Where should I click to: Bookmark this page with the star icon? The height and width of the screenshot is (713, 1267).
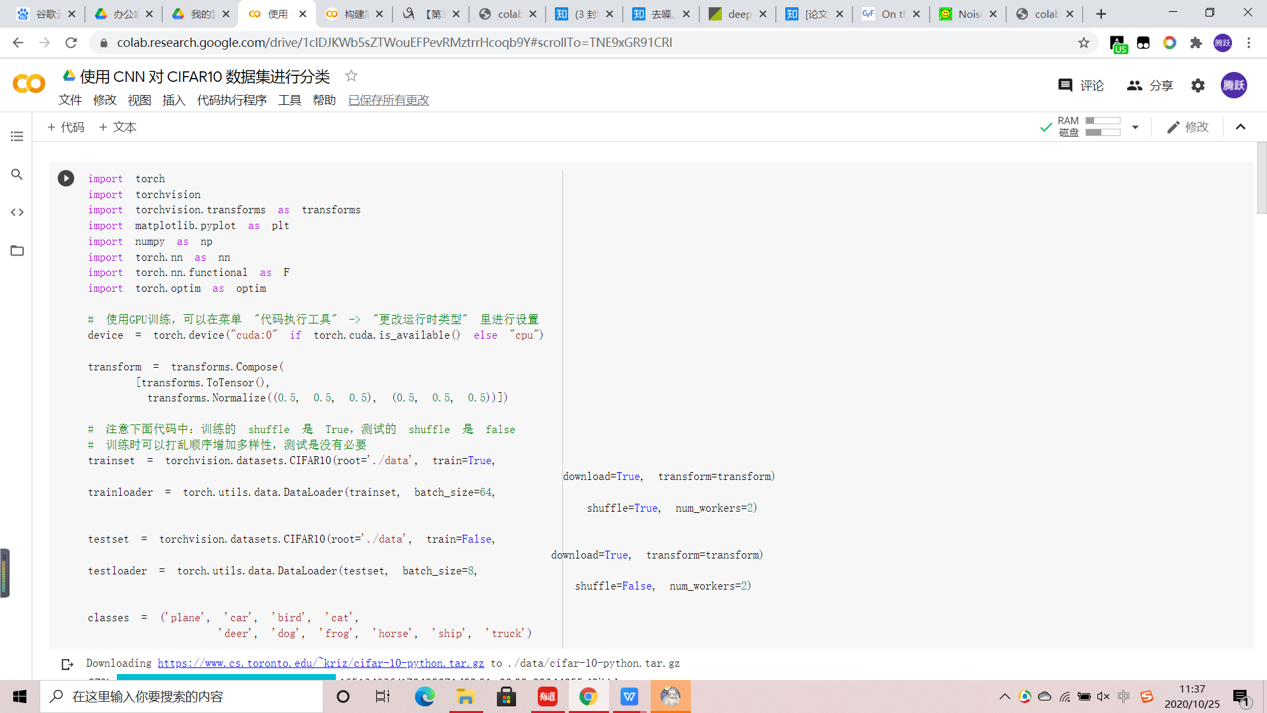coord(1084,43)
